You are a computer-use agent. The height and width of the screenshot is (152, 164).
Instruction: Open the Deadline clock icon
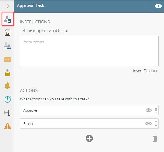(8, 99)
